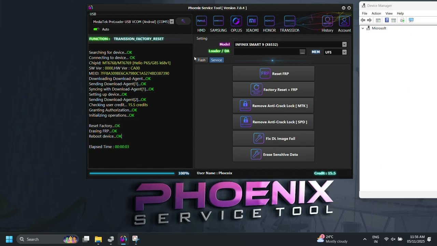Click Erase Sensitive Data button

coord(273,154)
